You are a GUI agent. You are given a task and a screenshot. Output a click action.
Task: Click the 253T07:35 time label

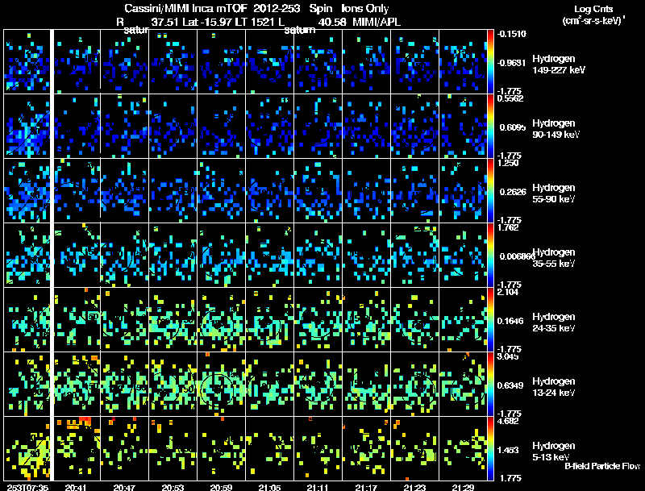tap(27, 487)
